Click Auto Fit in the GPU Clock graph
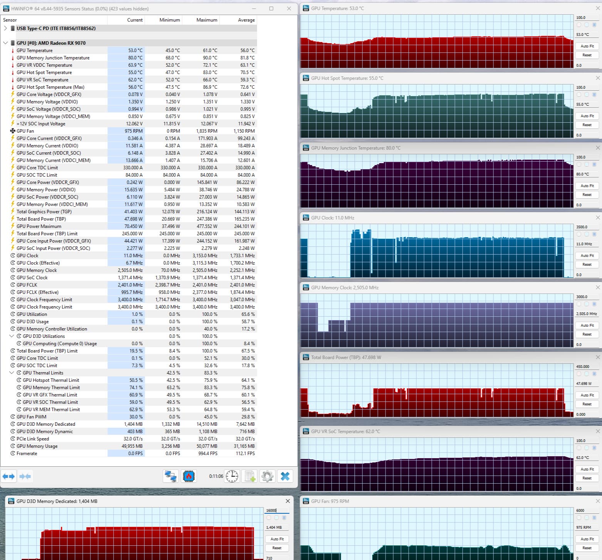The image size is (602, 560). point(587,255)
